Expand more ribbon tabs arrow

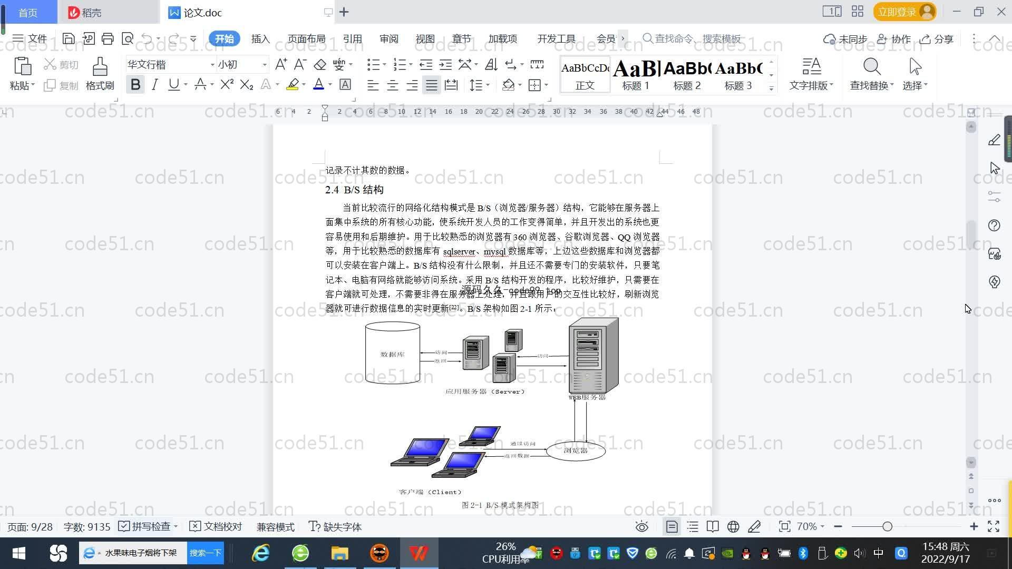622,38
